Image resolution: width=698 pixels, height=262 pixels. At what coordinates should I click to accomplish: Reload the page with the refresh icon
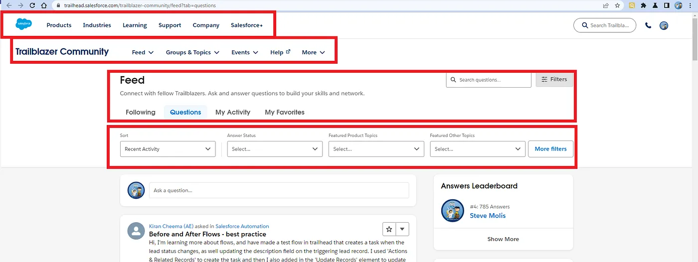32,5
